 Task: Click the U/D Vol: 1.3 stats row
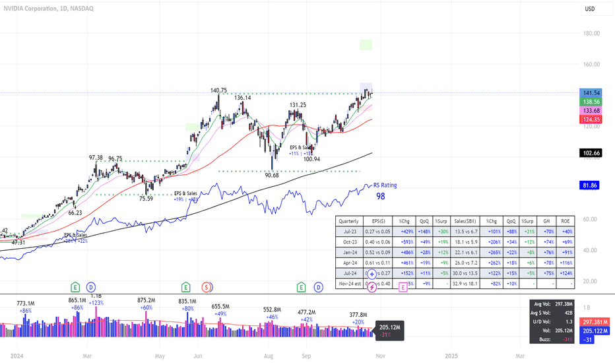tap(553, 322)
